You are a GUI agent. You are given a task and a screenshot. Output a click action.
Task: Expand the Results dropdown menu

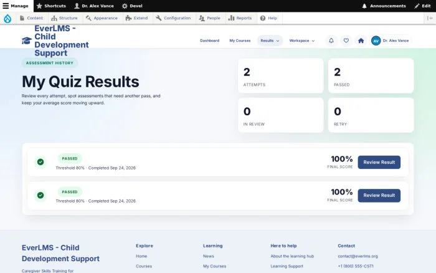[270, 41]
